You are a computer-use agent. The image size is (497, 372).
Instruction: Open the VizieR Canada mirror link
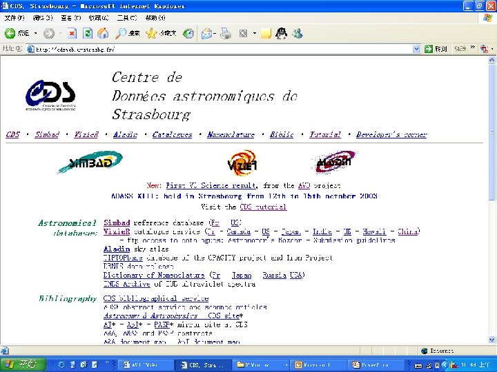[238, 231]
